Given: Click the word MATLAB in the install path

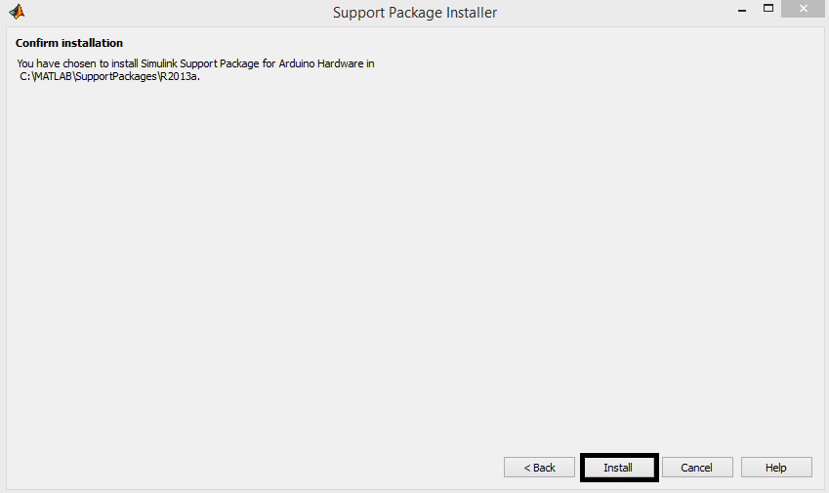Looking at the screenshot, I should pos(53,76).
